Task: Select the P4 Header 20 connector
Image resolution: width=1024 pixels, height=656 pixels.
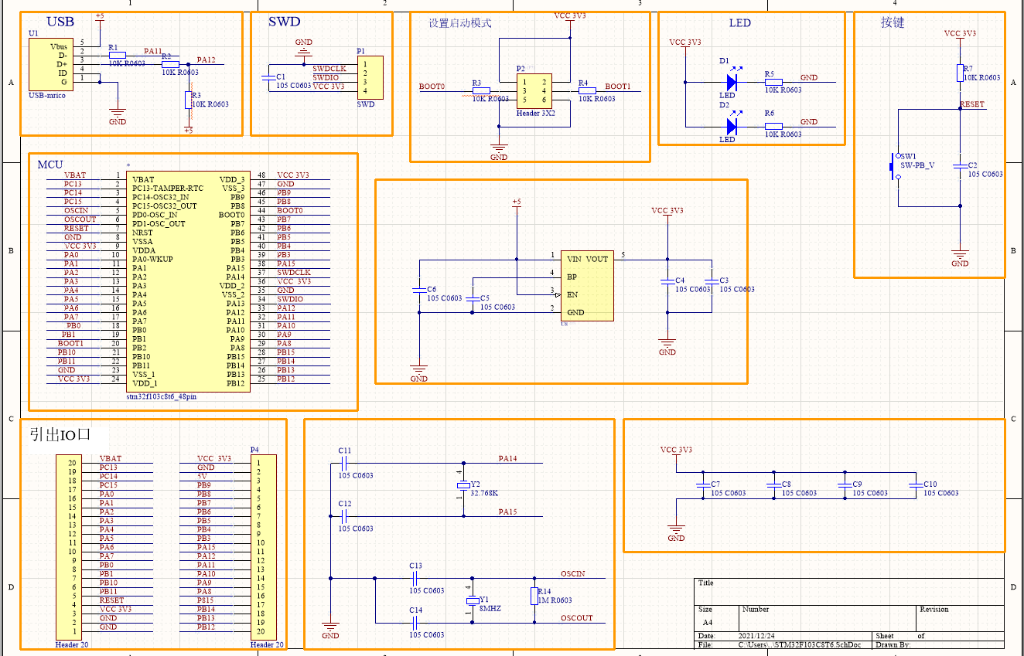Action: [263, 547]
